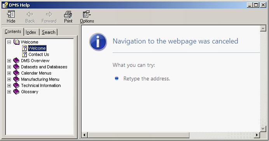The height and width of the screenshot is (141, 269).
Task: Expand the Technical Information node
Action: click(x=9, y=85)
